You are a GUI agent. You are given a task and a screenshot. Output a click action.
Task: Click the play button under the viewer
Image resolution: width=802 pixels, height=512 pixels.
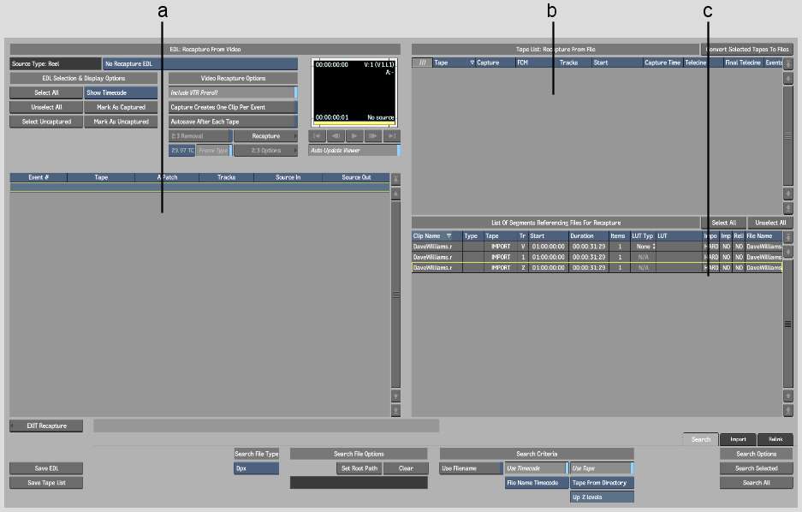354,136
